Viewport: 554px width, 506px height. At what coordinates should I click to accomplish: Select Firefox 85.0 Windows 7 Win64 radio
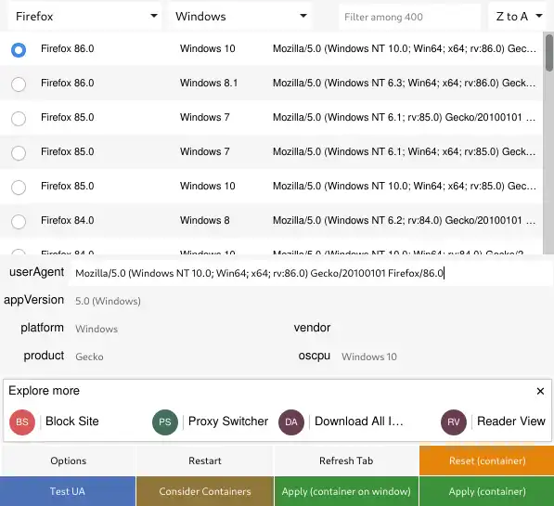[x=19, y=153]
